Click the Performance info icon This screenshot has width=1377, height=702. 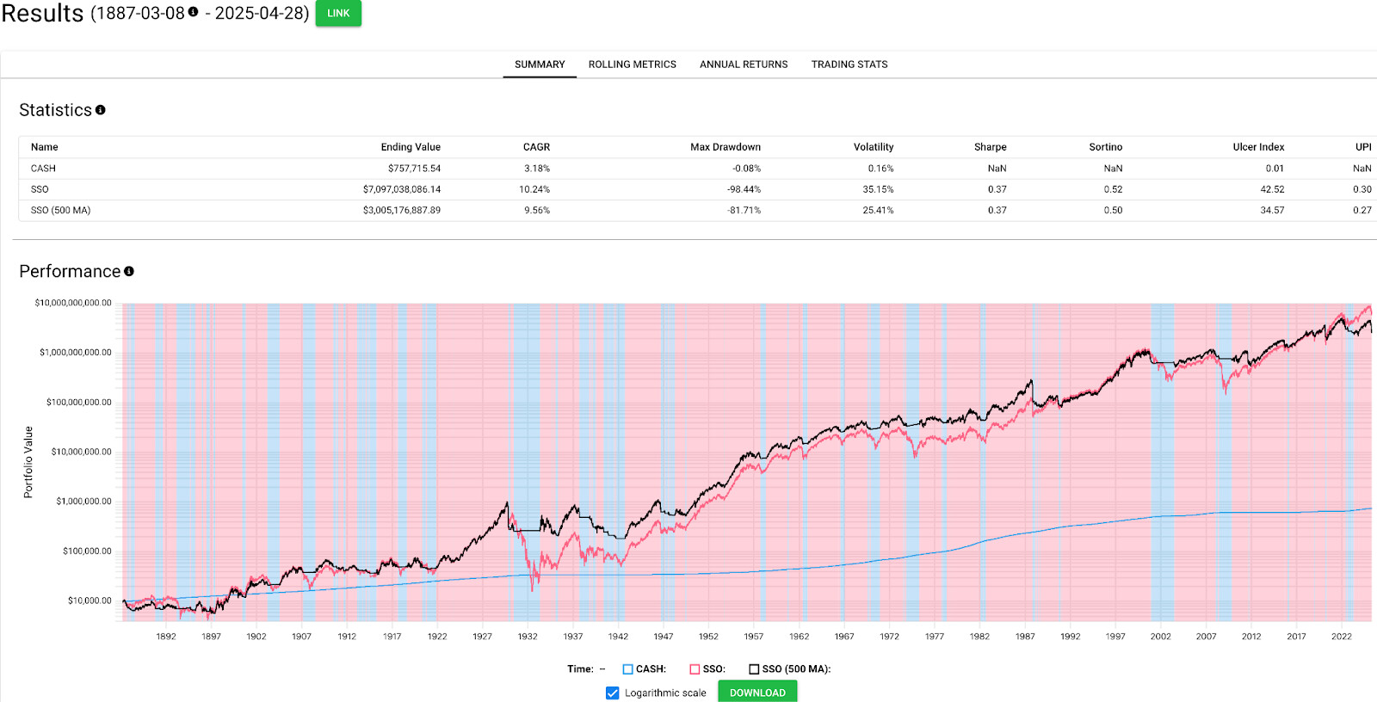click(129, 271)
